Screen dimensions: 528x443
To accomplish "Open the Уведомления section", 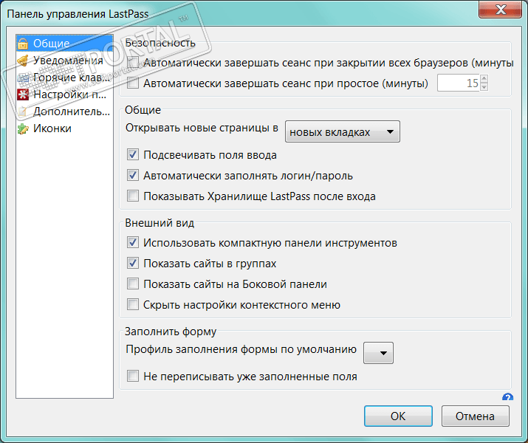I will click(x=64, y=61).
